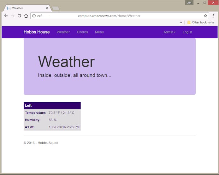This screenshot has width=219, height=175.
Task: Select the temperature value 70.3° F / 21.3° C
Action: coord(62,113)
